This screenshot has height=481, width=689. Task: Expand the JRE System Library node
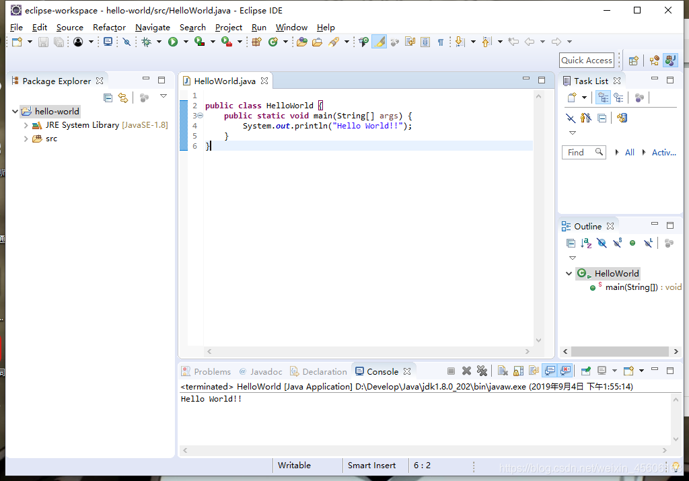(x=26, y=125)
